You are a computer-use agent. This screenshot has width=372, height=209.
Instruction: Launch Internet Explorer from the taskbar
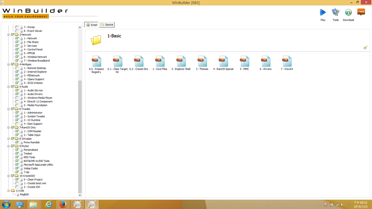[x=49, y=204]
